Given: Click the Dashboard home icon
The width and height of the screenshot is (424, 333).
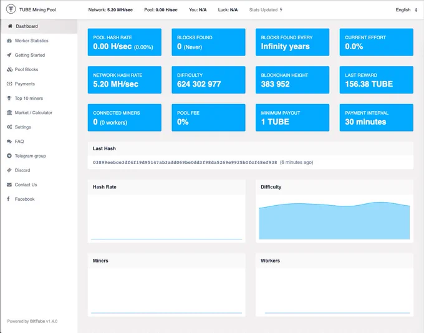Looking at the screenshot, I should click(10, 26).
